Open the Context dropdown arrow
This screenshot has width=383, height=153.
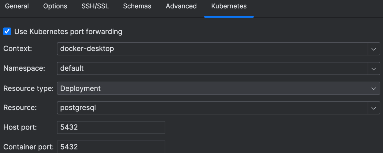(x=374, y=49)
